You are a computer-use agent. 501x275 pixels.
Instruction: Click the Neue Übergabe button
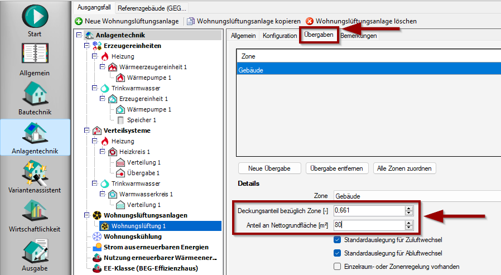click(x=269, y=168)
